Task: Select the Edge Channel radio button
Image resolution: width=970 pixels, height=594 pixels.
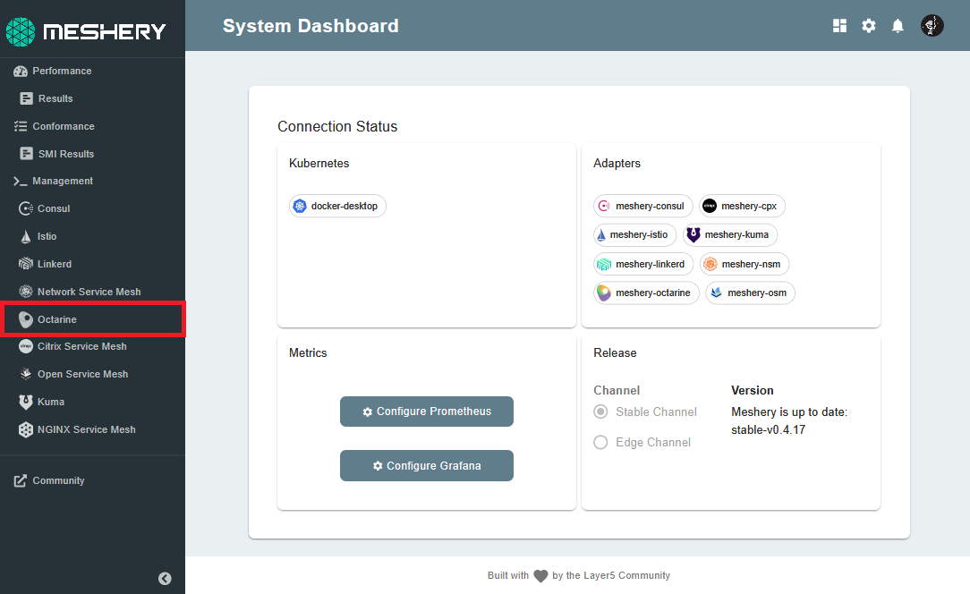Action: [600, 443]
